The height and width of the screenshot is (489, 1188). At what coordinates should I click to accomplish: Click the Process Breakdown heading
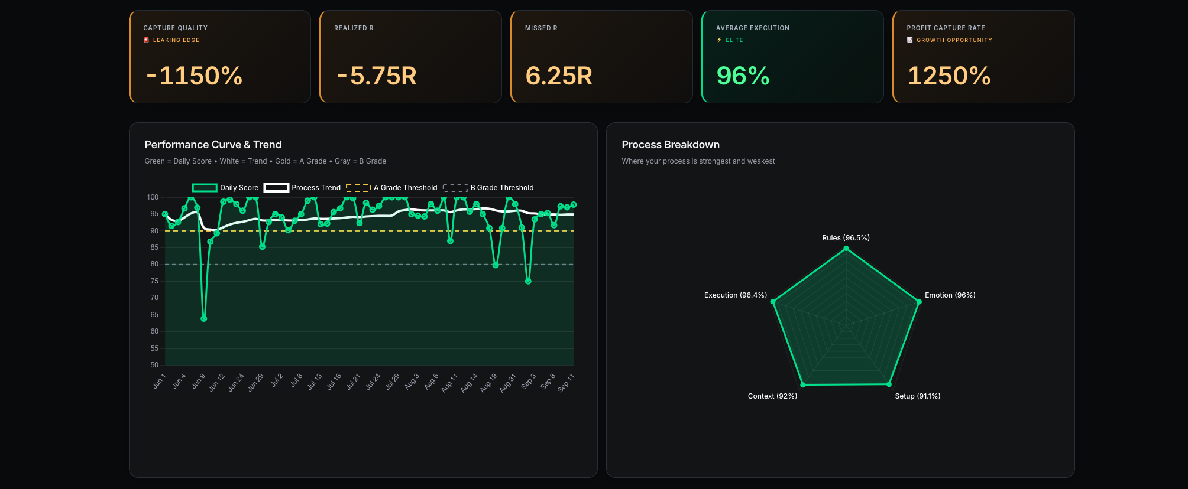[x=671, y=145]
